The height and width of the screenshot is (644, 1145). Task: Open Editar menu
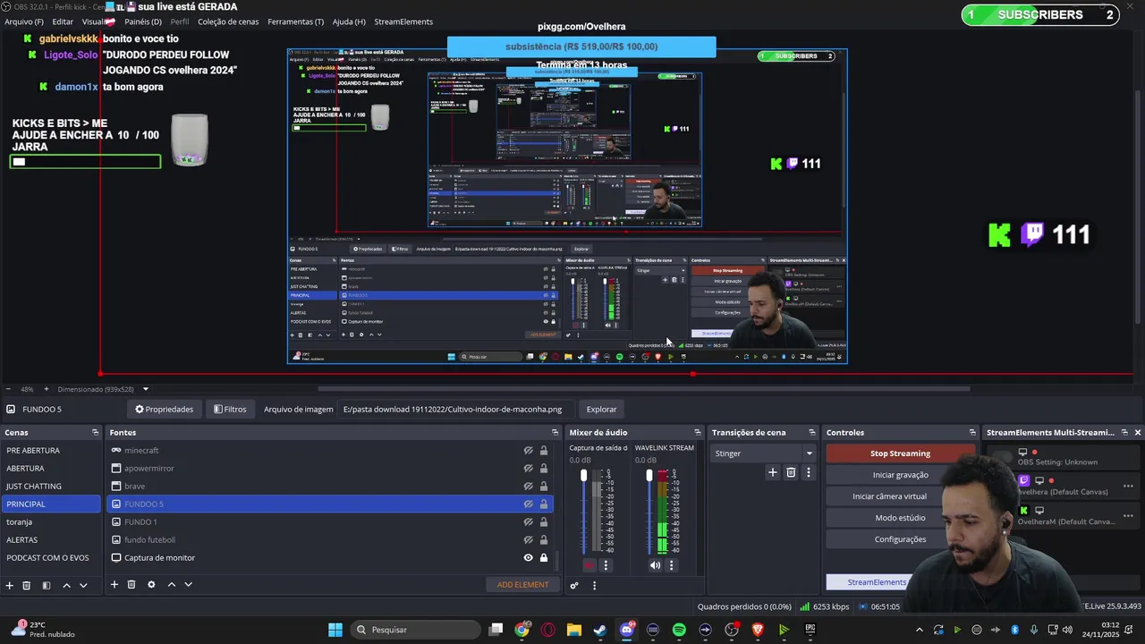click(63, 21)
